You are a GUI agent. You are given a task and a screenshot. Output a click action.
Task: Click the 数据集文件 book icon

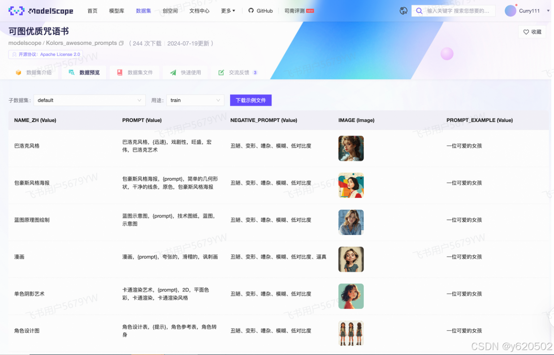click(119, 72)
